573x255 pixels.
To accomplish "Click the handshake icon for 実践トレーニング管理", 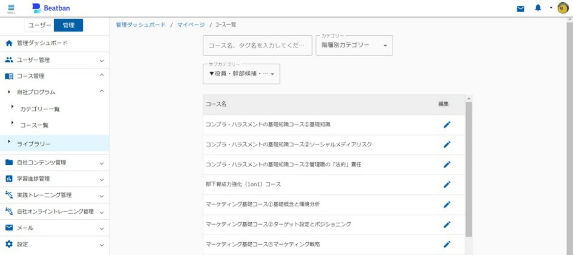I will [x=9, y=195].
